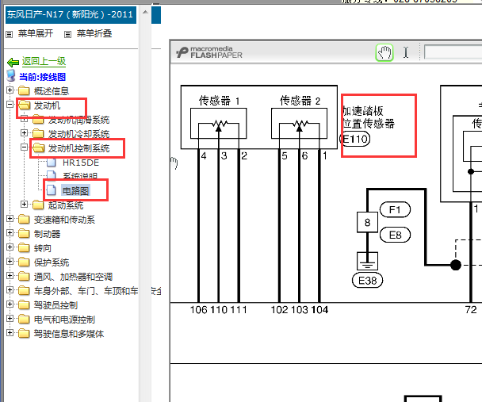The height and width of the screenshot is (402, 482).
Task: Expand the 发动机冷却系统 tree node
Action: click(x=25, y=132)
